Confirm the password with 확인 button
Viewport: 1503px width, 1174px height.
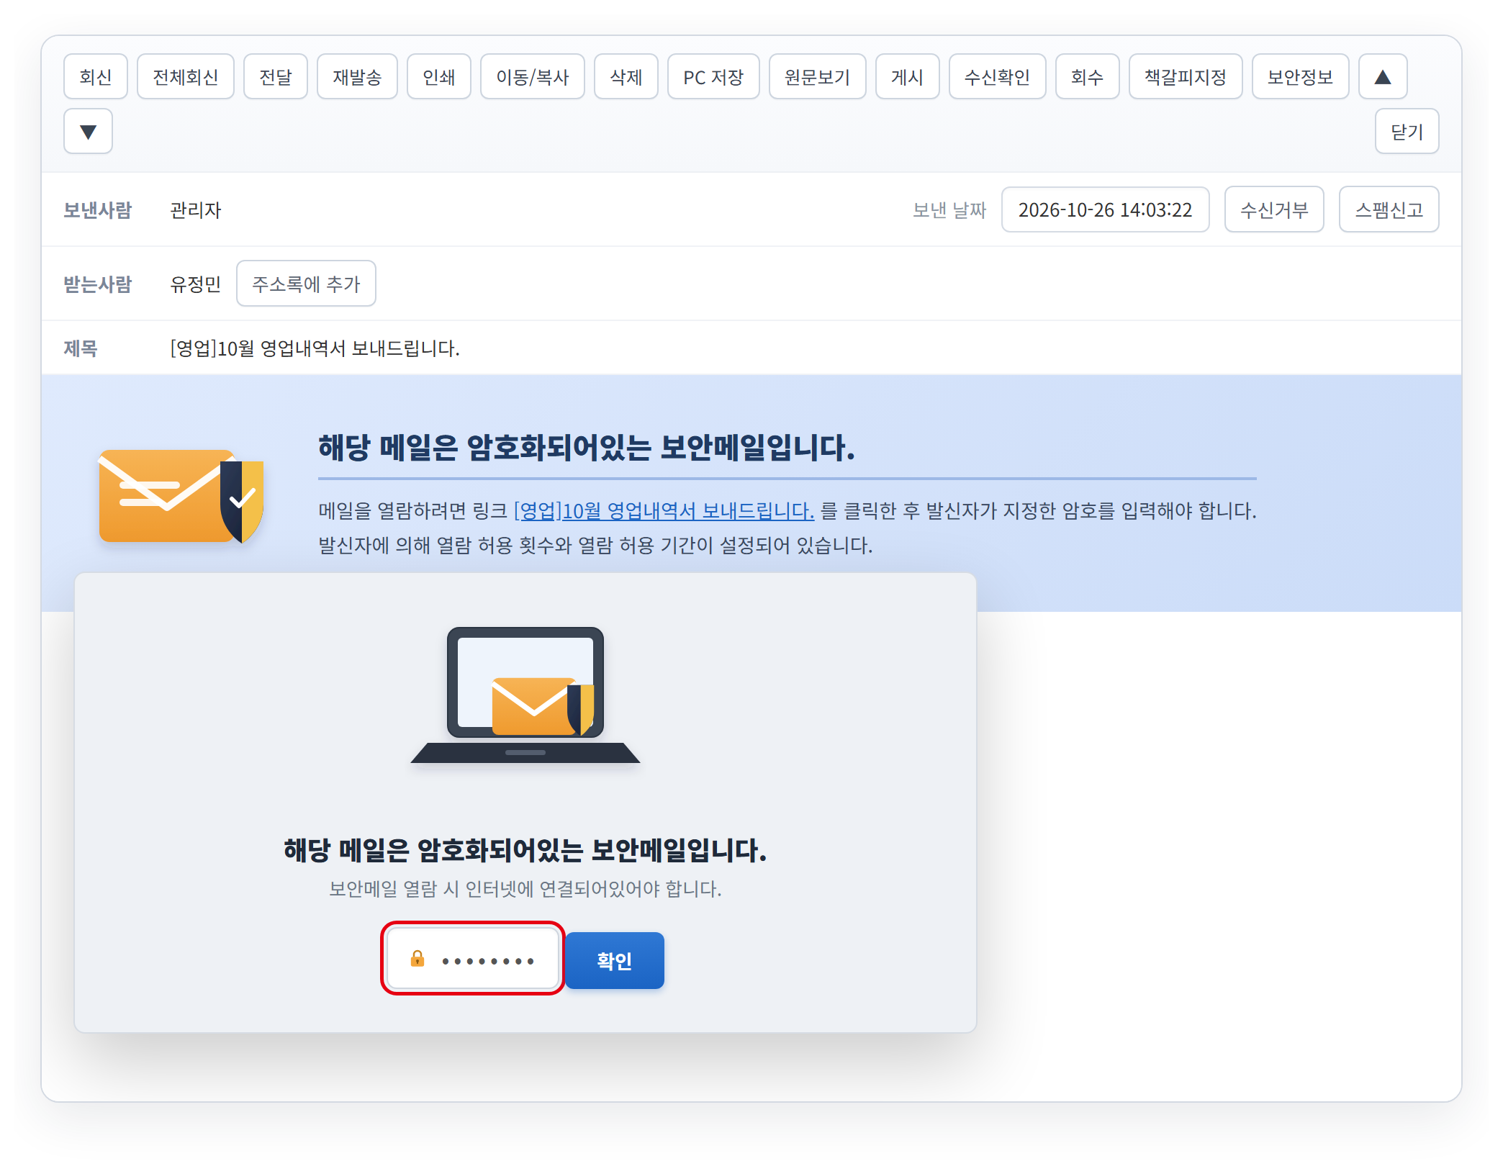click(x=614, y=960)
